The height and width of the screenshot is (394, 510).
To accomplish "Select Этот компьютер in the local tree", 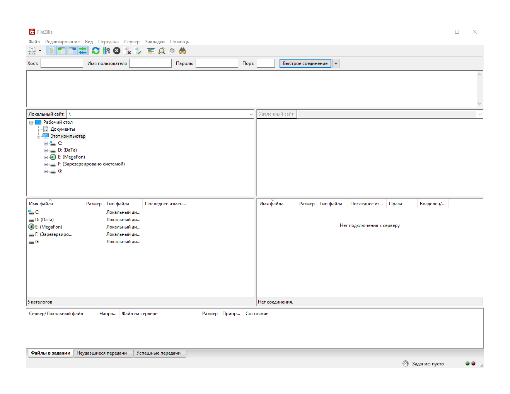I will coord(68,136).
